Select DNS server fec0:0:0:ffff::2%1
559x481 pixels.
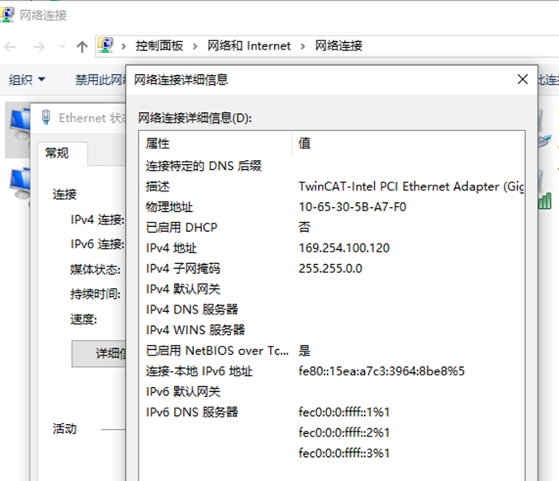(x=344, y=432)
